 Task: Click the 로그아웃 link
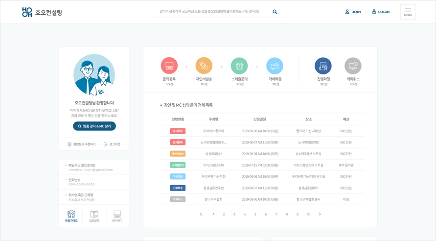[112, 145]
